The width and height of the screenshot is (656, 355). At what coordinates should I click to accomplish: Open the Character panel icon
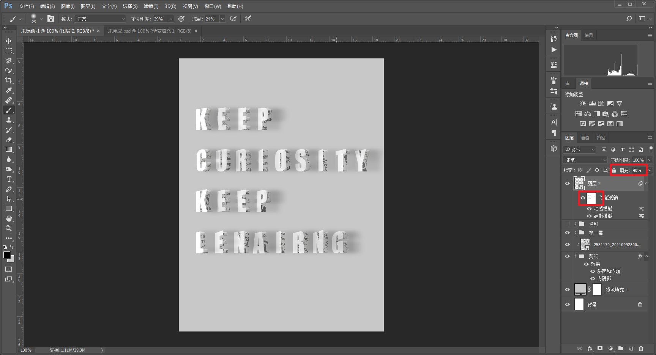pos(553,122)
